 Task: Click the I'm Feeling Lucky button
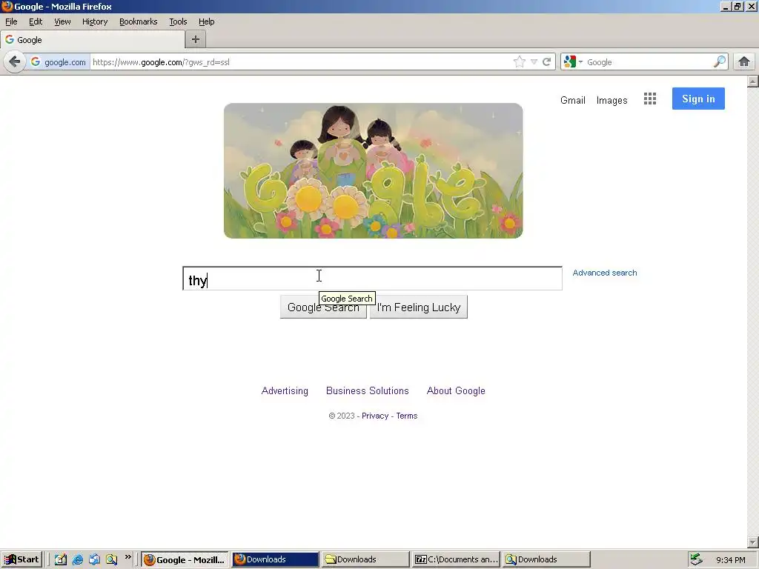click(419, 307)
